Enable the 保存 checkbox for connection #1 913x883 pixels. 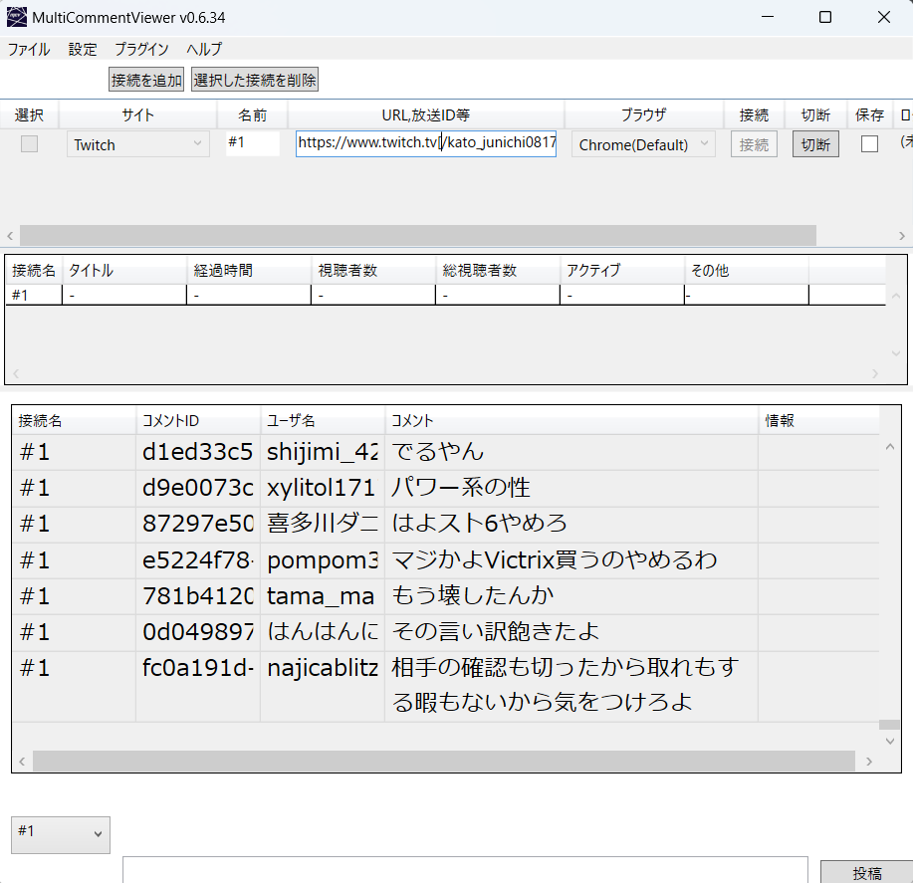tap(869, 144)
